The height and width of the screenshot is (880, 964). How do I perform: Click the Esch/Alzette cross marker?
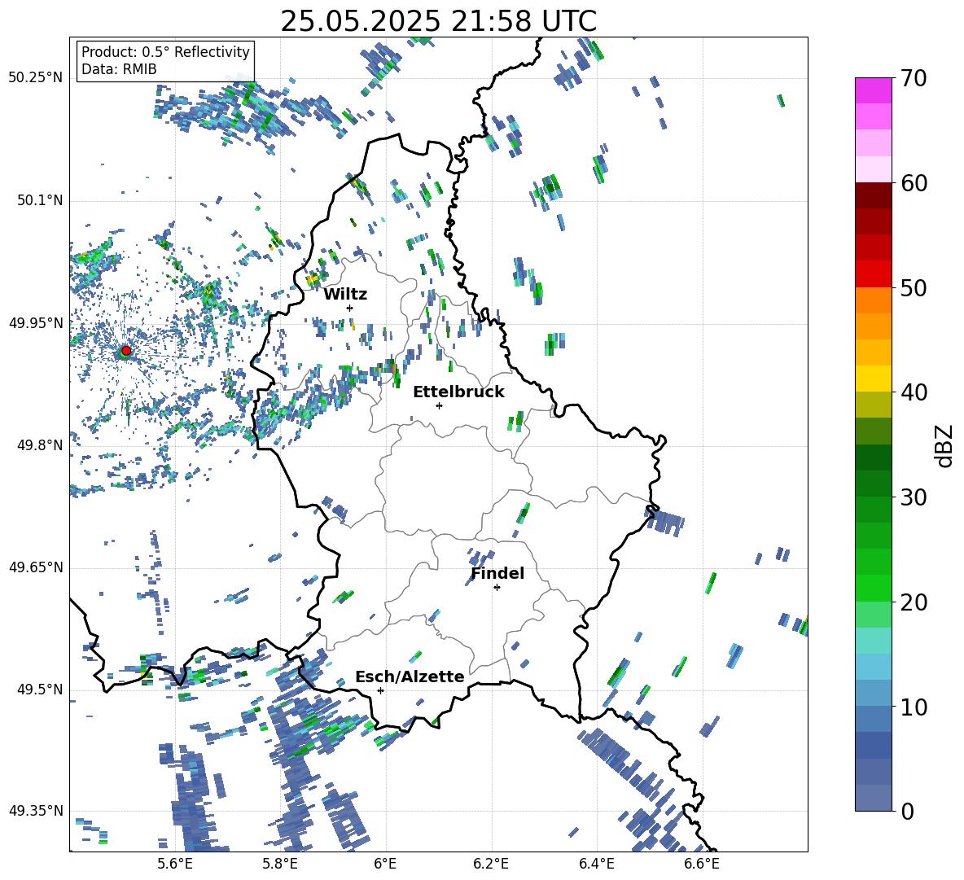(x=380, y=690)
